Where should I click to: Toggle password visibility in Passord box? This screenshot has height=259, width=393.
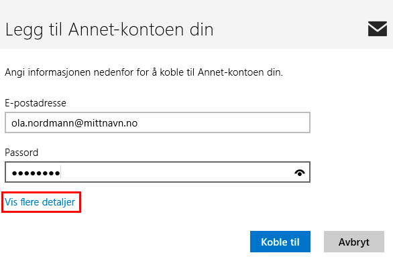(300, 173)
